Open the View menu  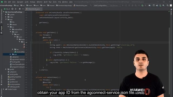point(14,2)
